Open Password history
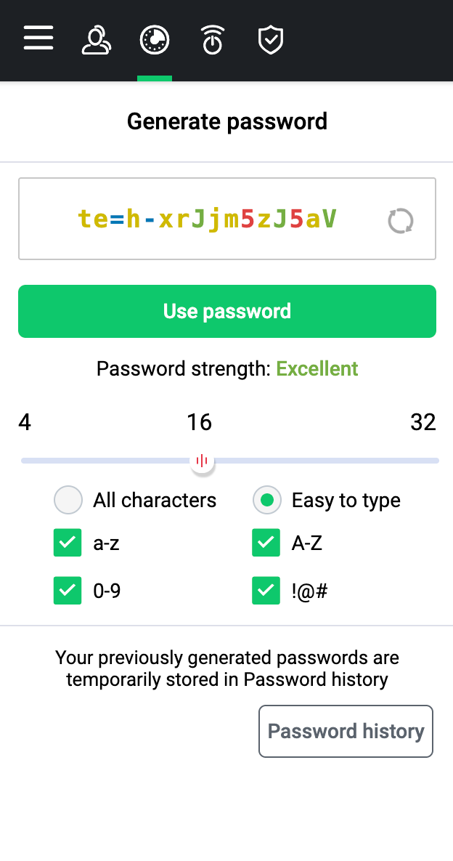The width and height of the screenshot is (453, 861). point(346,731)
